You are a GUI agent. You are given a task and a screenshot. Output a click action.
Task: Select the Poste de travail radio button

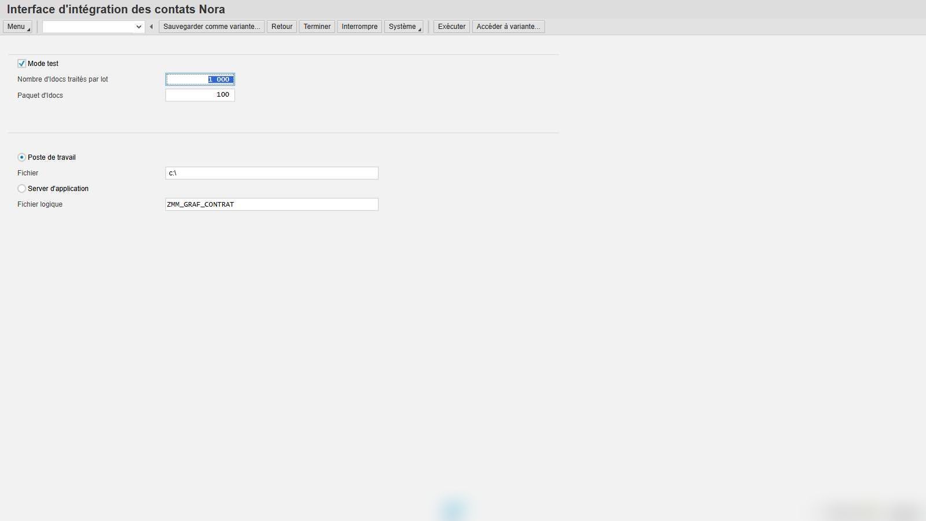pyautogui.click(x=21, y=157)
